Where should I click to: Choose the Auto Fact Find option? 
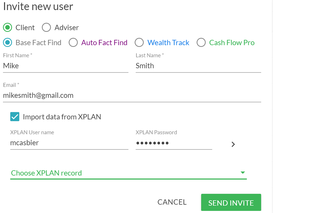coord(73,42)
